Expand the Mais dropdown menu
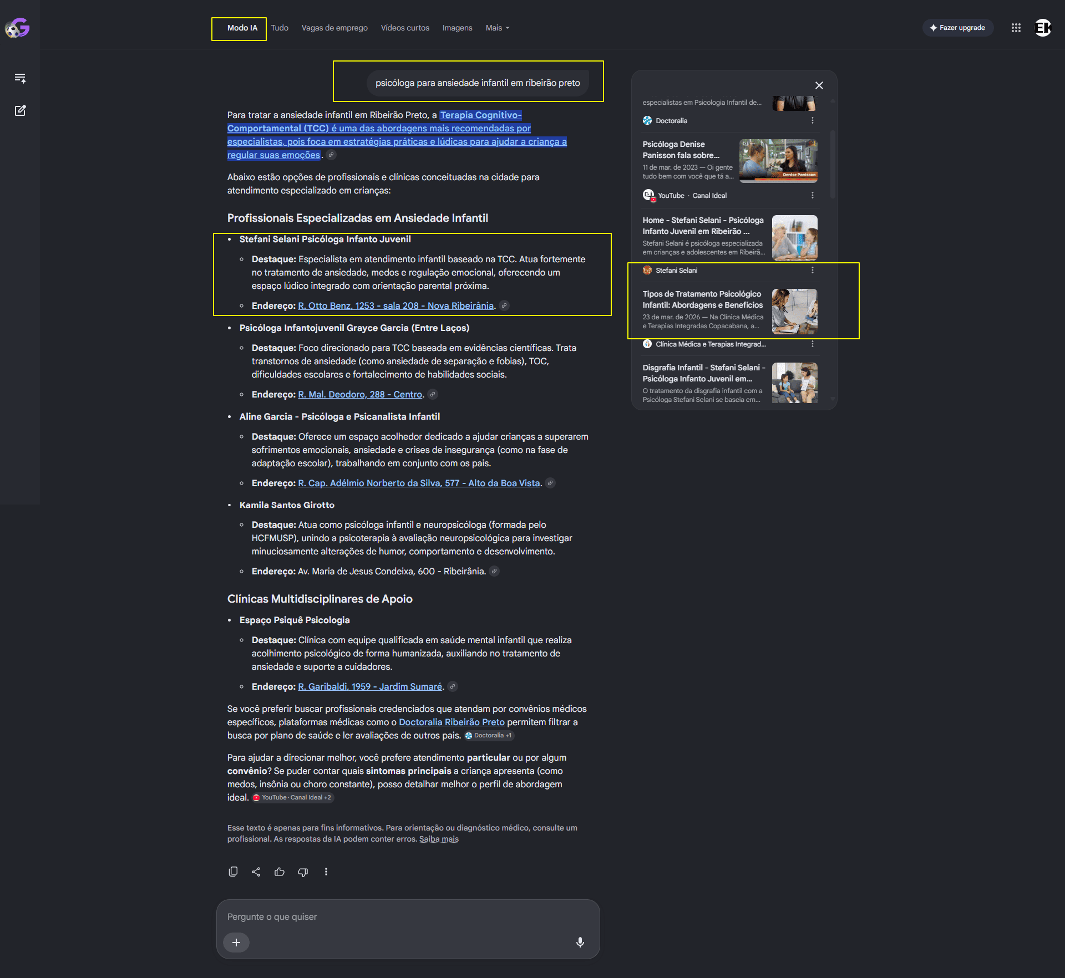This screenshot has width=1065, height=978. point(498,28)
